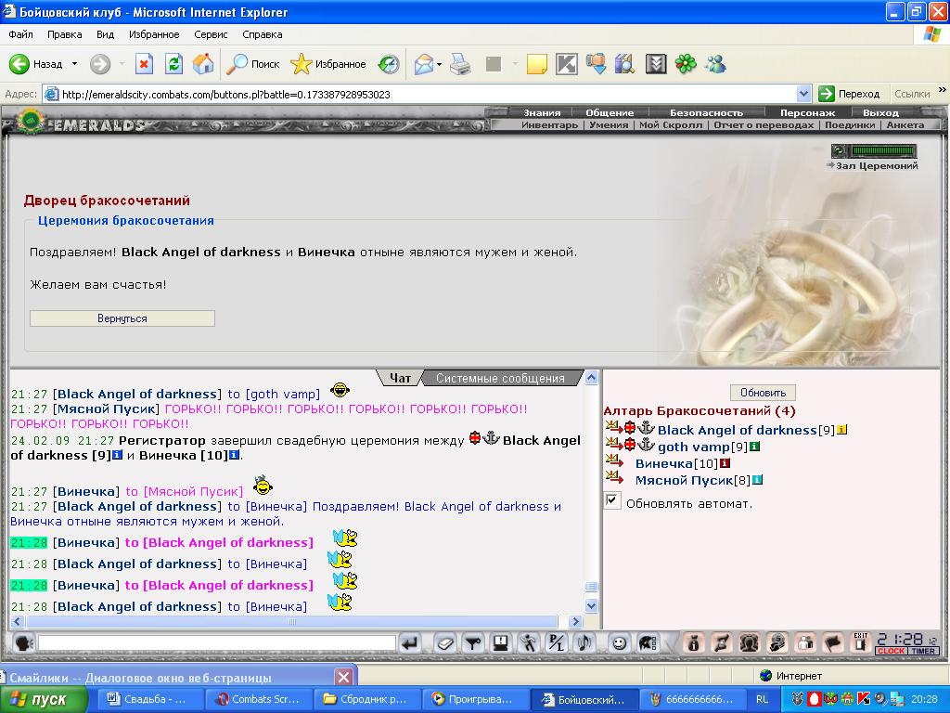
Task: Open the info icon next to Мясной Пусик
Action: tap(757, 480)
